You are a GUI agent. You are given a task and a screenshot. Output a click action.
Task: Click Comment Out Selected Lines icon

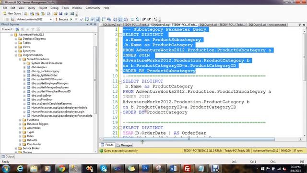[x=132, y=19]
